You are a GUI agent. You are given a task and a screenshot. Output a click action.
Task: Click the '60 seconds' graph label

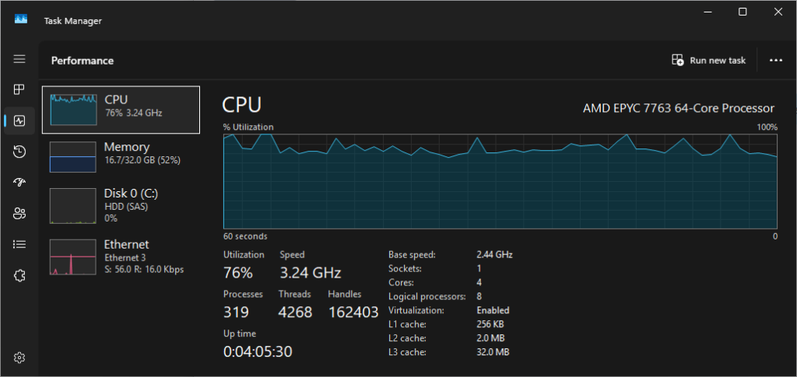(245, 236)
